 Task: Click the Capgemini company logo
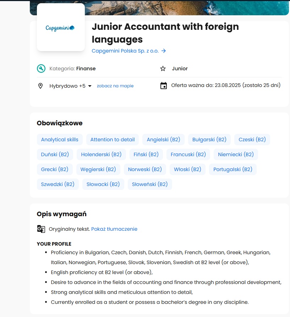coord(60,28)
